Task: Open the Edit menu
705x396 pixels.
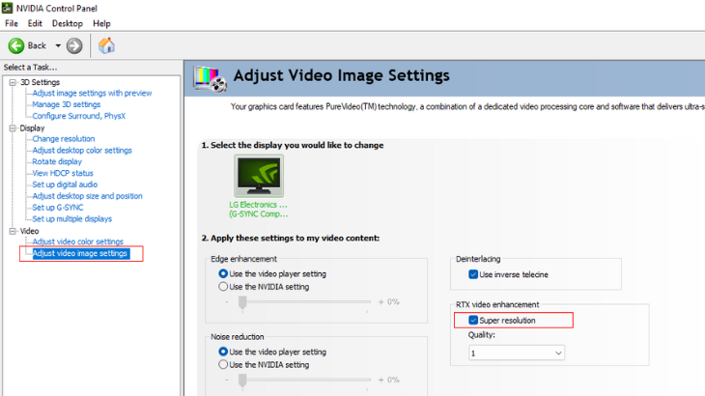Action: point(35,23)
